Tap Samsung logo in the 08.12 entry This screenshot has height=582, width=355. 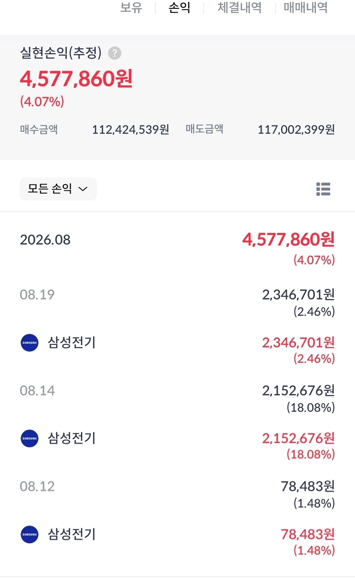tap(30, 534)
